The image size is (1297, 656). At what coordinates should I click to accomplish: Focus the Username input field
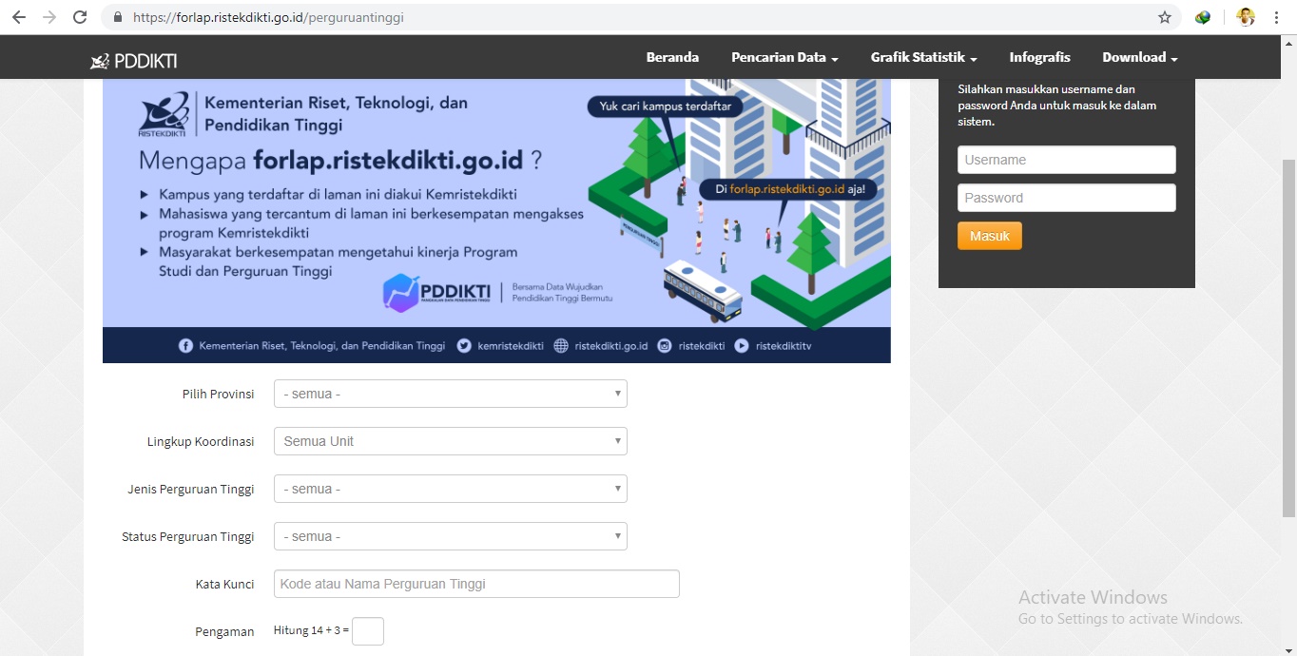click(1067, 160)
